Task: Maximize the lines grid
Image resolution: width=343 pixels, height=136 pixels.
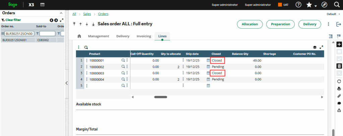Action: coord(321,47)
